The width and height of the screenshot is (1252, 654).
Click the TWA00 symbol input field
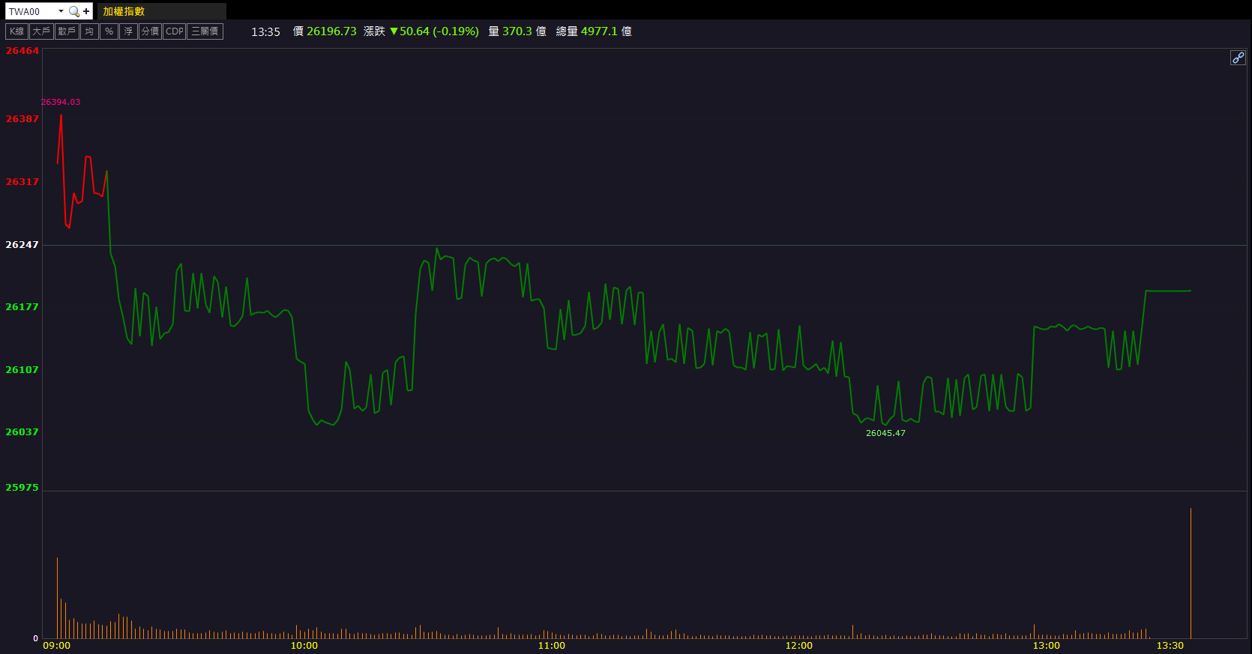point(30,11)
